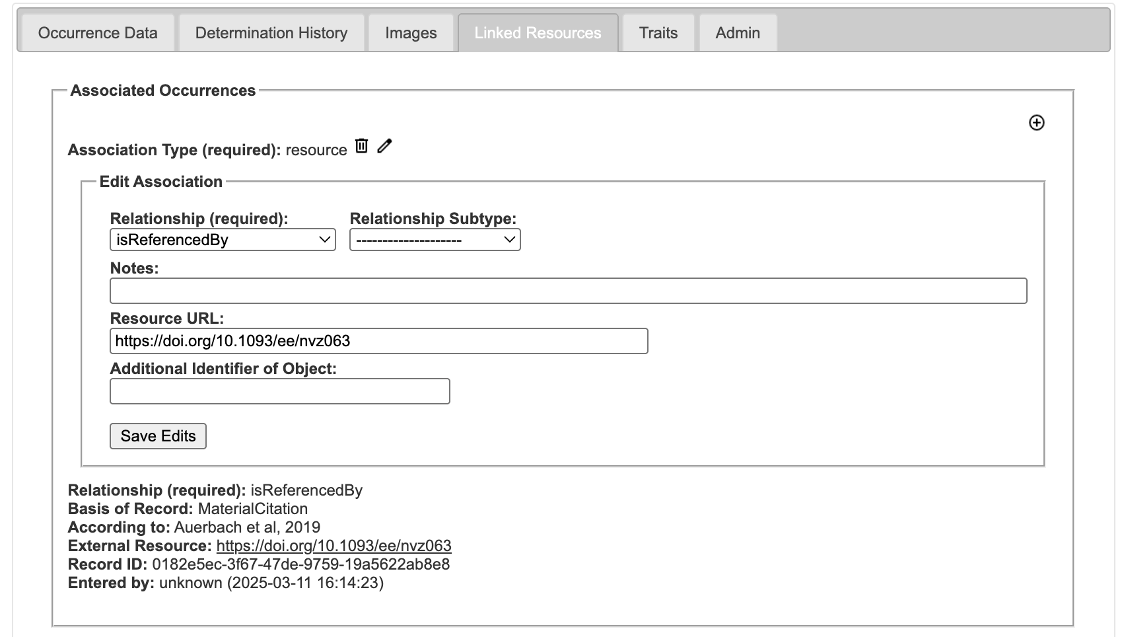Switch to the Occurrence Data tab

(98, 33)
